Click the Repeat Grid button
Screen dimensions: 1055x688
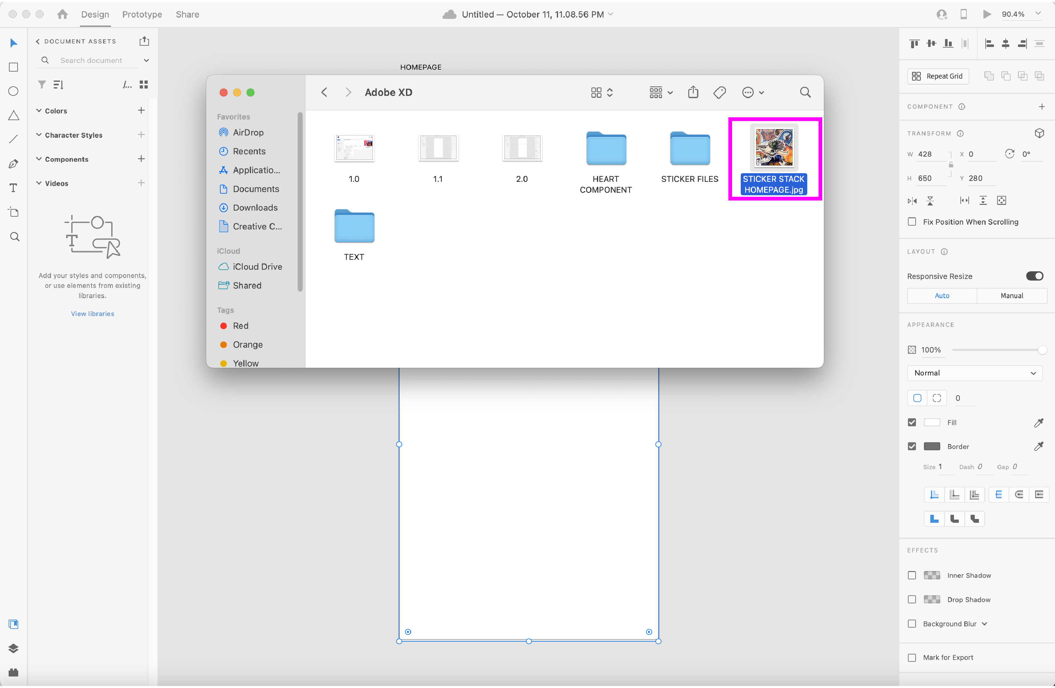pyautogui.click(x=938, y=76)
